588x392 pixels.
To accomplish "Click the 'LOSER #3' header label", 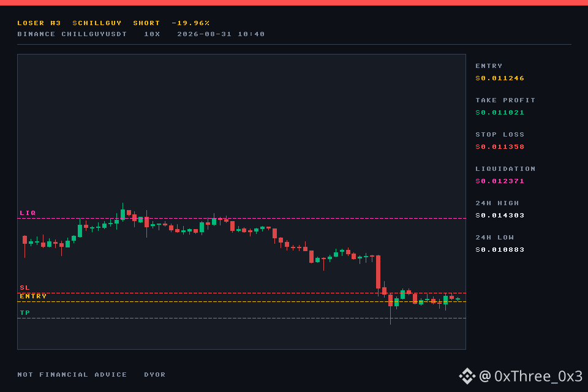I will click(39, 23).
